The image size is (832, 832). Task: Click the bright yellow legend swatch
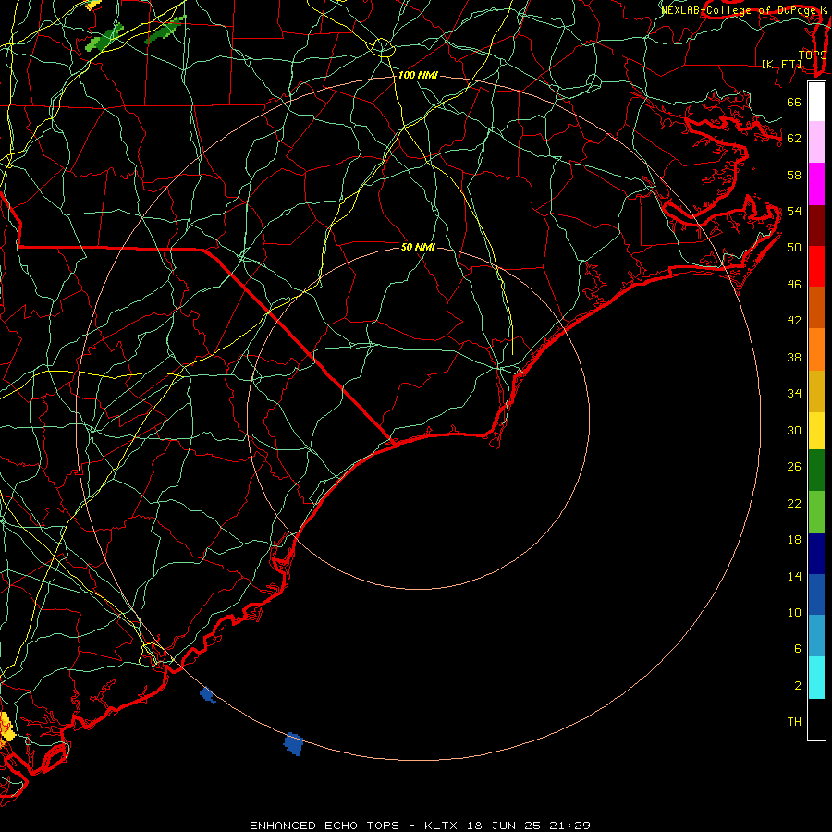tap(816, 431)
